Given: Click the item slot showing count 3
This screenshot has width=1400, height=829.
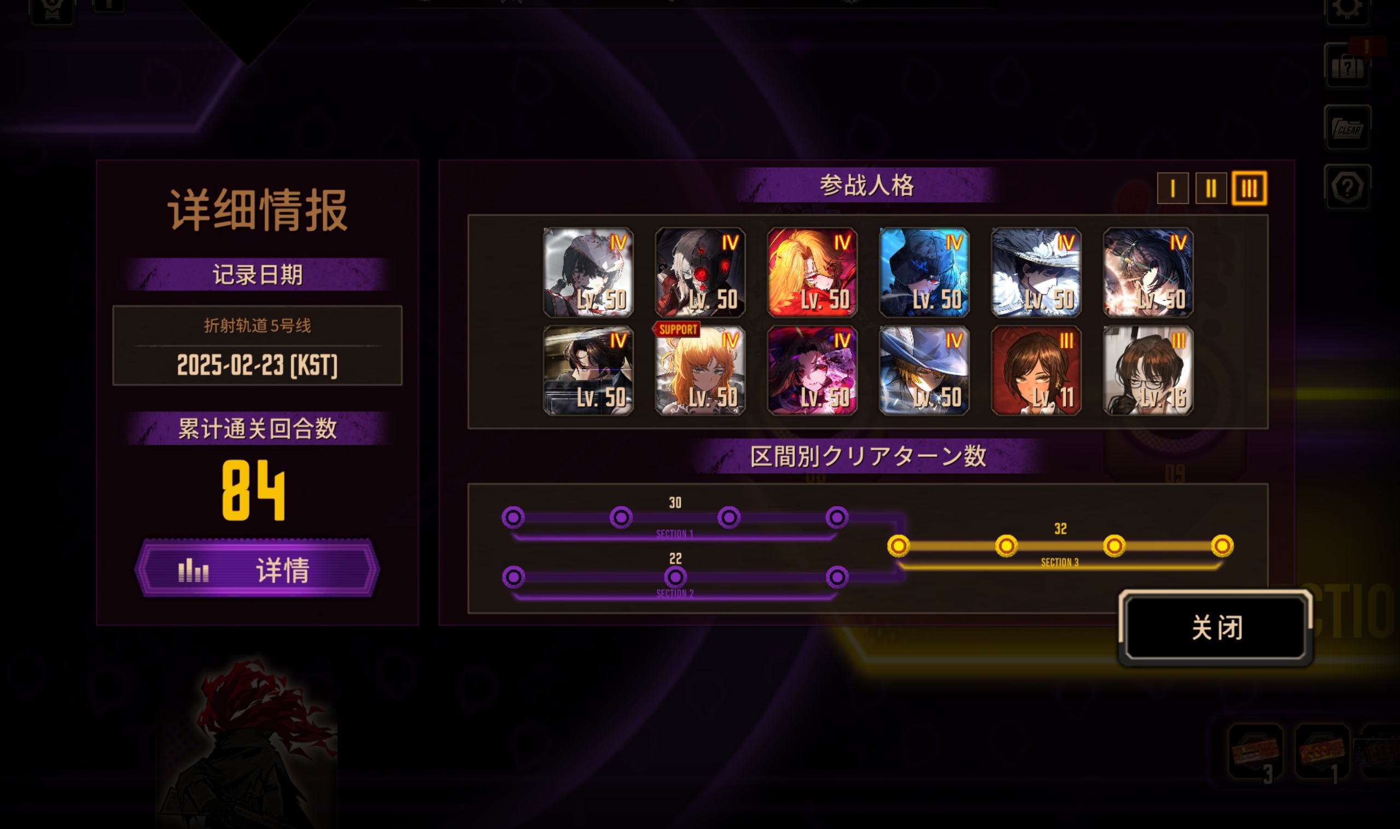Looking at the screenshot, I should click(1255, 751).
